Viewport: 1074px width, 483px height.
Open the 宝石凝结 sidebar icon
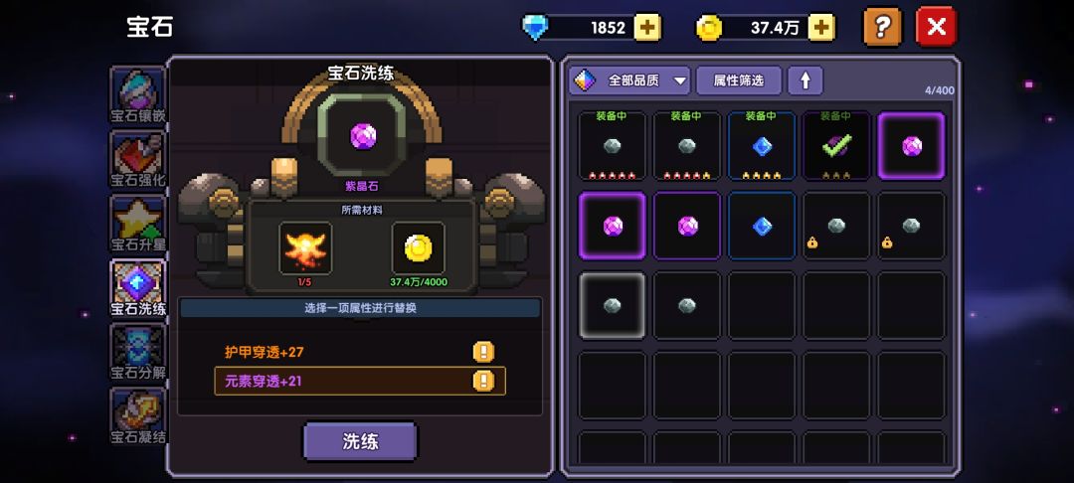pyautogui.click(x=137, y=416)
